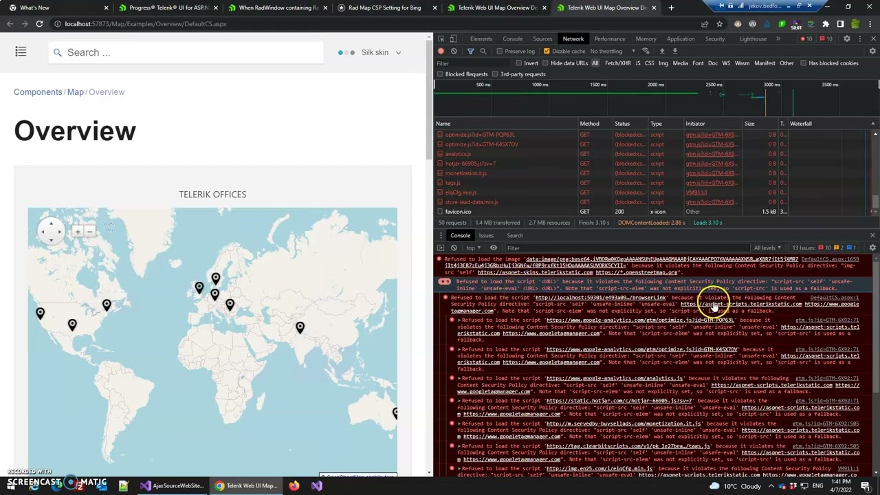Image resolution: width=880 pixels, height=495 pixels.
Task: Clear the console messages
Action: [454, 247]
